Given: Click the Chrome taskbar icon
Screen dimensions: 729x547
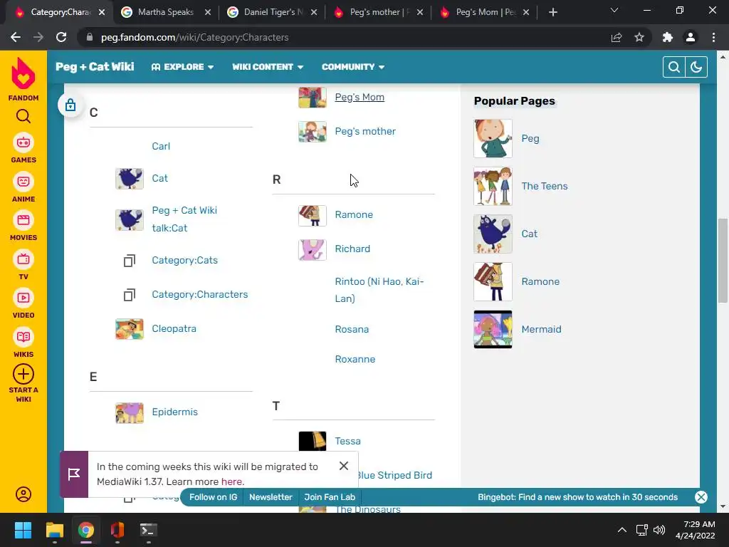Looking at the screenshot, I should click(x=86, y=530).
